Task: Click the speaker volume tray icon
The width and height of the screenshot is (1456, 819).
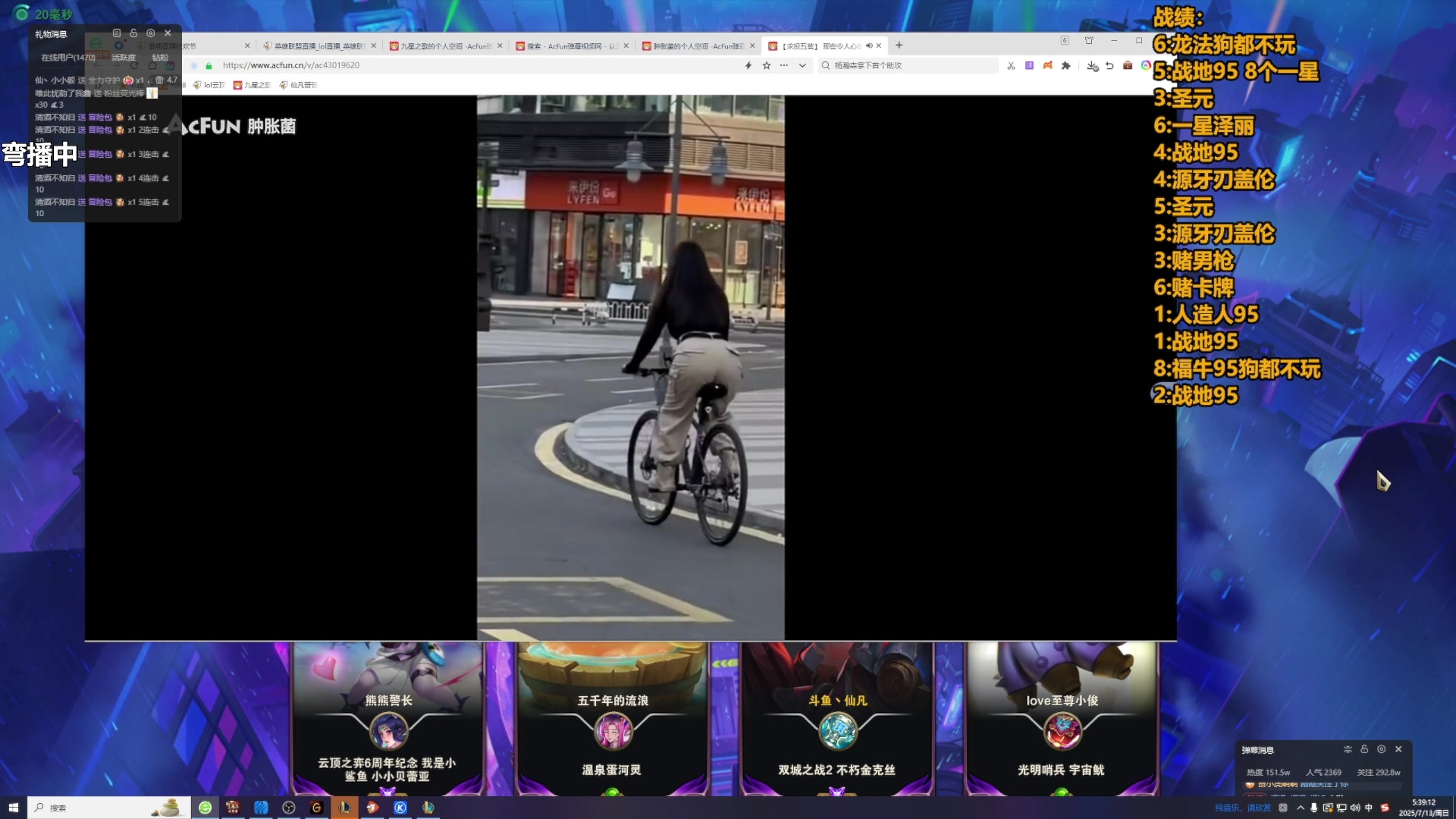Action: 1355,808
